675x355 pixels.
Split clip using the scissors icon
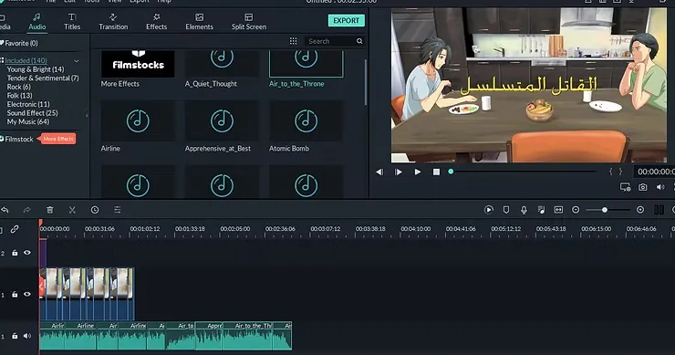[x=72, y=210]
